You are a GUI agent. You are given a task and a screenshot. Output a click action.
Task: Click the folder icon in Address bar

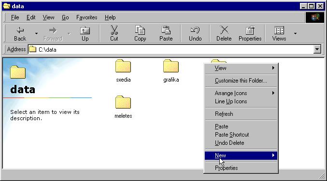(32, 49)
